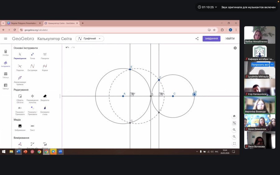
Task: Open GeoGebra's hamburger main menu
Action: tap(6, 39)
